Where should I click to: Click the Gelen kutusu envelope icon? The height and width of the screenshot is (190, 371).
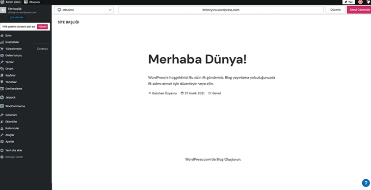[2, 55]
